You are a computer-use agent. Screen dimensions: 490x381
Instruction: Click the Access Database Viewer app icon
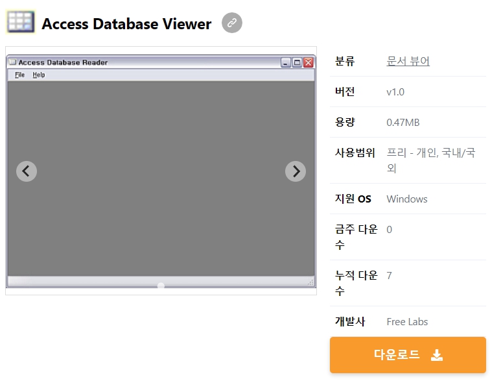[21, 22]
